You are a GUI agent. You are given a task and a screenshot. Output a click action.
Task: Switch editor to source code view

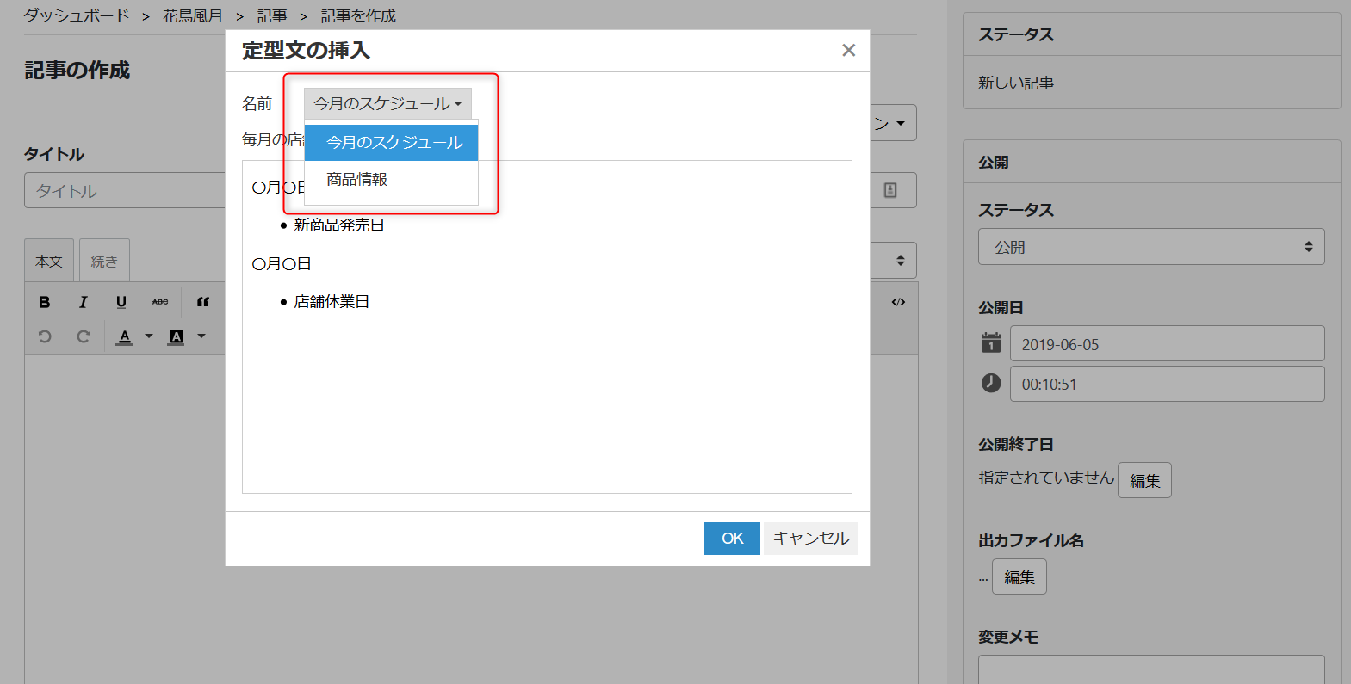(x=898, y=302)
